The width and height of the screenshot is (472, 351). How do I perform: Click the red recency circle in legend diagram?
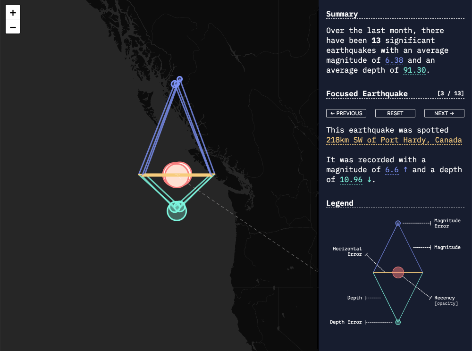pos(398,273)
